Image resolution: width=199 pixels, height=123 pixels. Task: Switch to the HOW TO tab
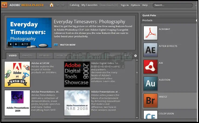tap(62, 56)
